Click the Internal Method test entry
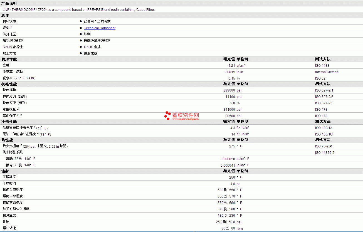Image resolution: width=363 pixels, height=232 pixels. click(x=327, y=72)
